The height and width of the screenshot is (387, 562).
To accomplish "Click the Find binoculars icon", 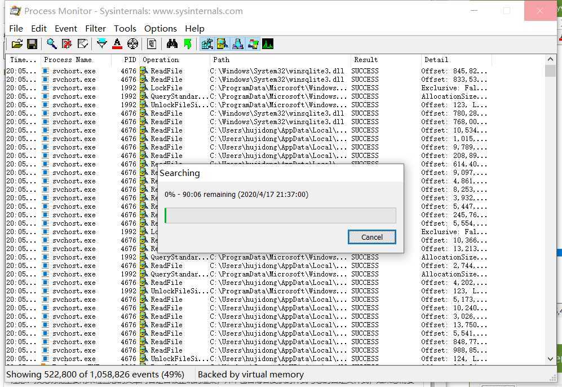I will 172,44.
